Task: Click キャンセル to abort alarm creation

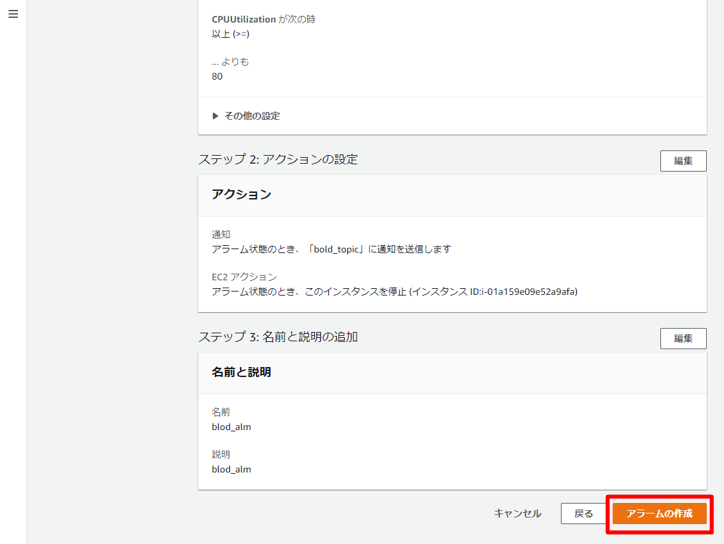Action: [x=518, y=513]
